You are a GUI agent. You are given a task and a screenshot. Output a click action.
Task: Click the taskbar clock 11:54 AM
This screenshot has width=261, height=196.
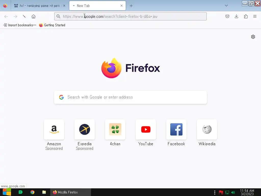coord(247,192)
